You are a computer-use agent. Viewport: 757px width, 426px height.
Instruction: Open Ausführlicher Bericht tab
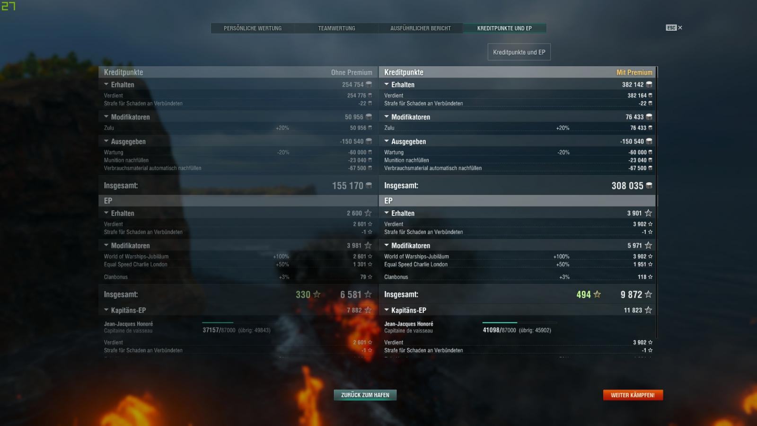pos(421,28)
